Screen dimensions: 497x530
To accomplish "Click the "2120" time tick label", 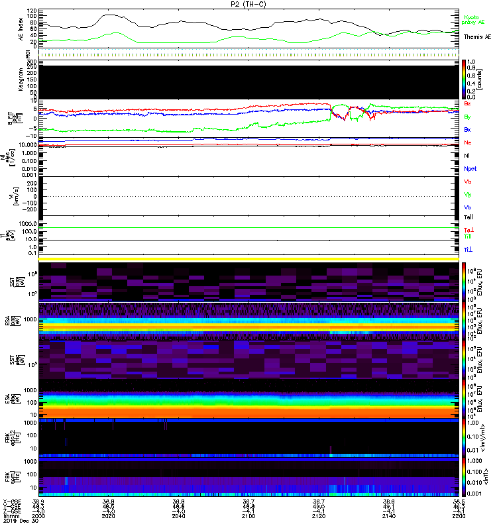I will point(319,516).
